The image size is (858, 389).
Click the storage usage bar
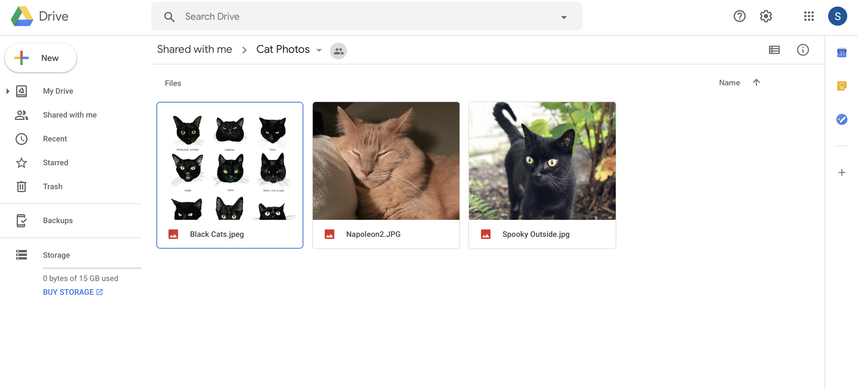[x=92, y=268]
